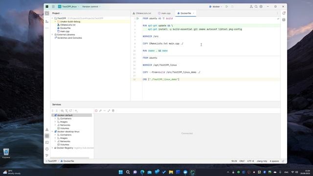The height and width of the screenshot is (176, 313).
Task: Expand the Docker Registry node
Action: pyautogui.click(x=52, y=148)
